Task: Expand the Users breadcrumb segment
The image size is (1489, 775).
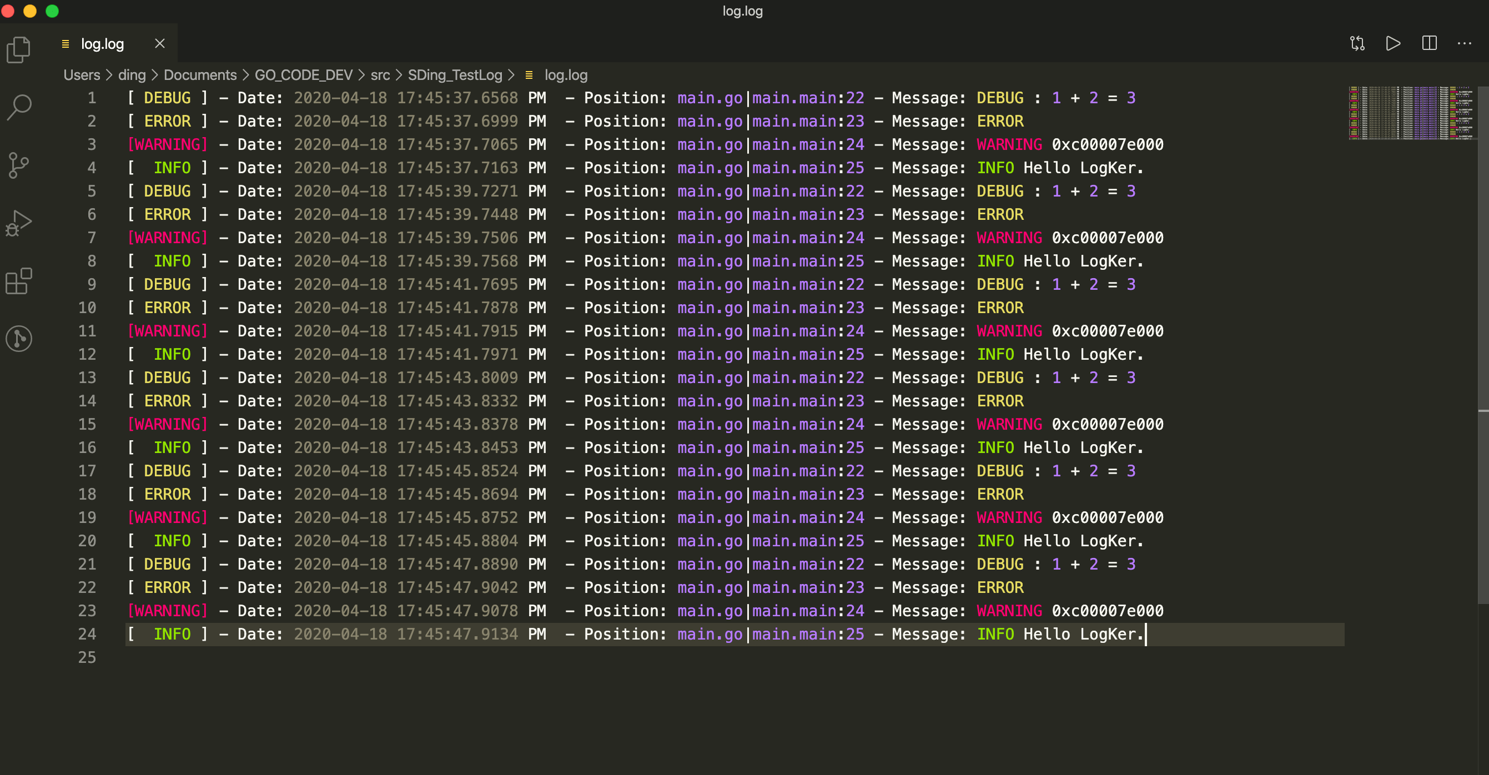Action: 82,75
